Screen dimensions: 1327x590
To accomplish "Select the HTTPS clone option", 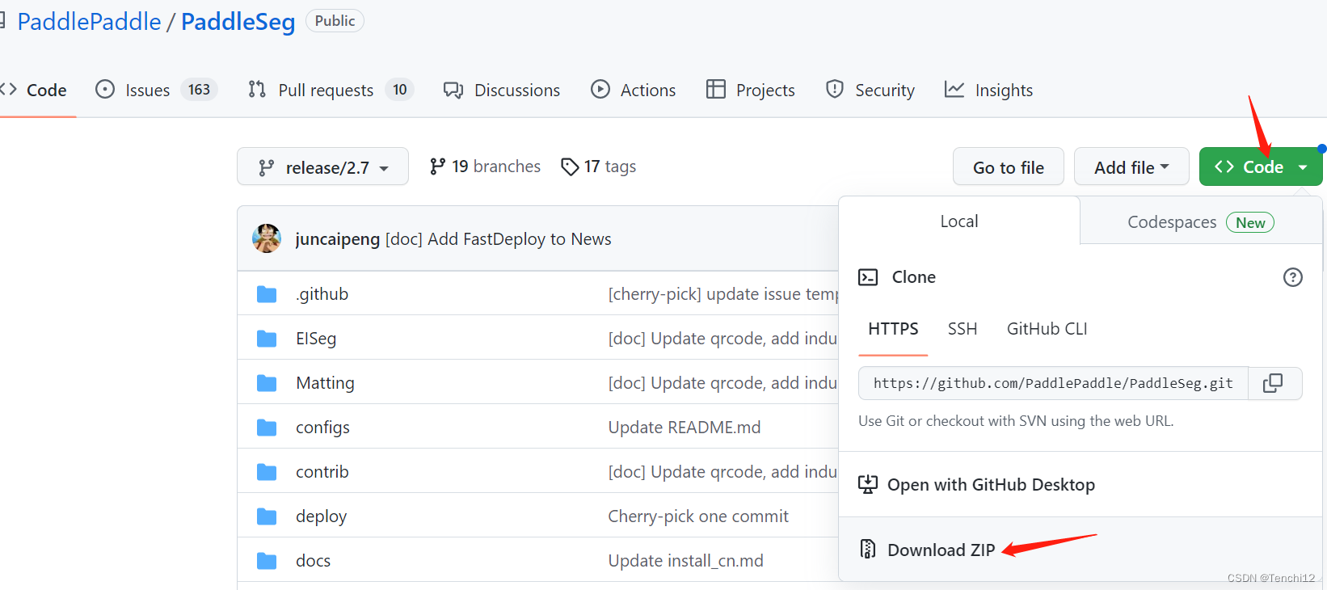I will [893, 329].
